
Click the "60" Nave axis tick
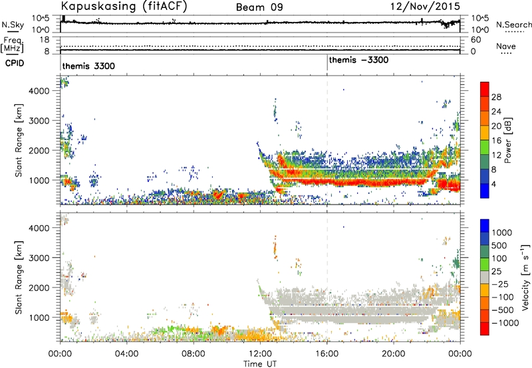point(475,40)
